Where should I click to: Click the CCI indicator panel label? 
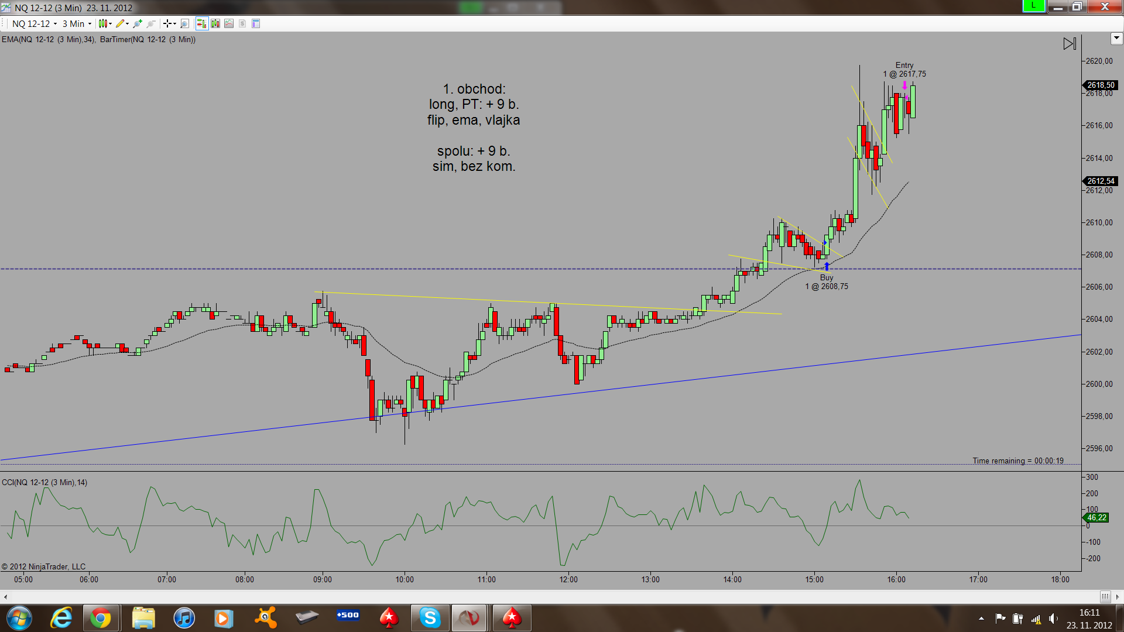tap(44, 482)
